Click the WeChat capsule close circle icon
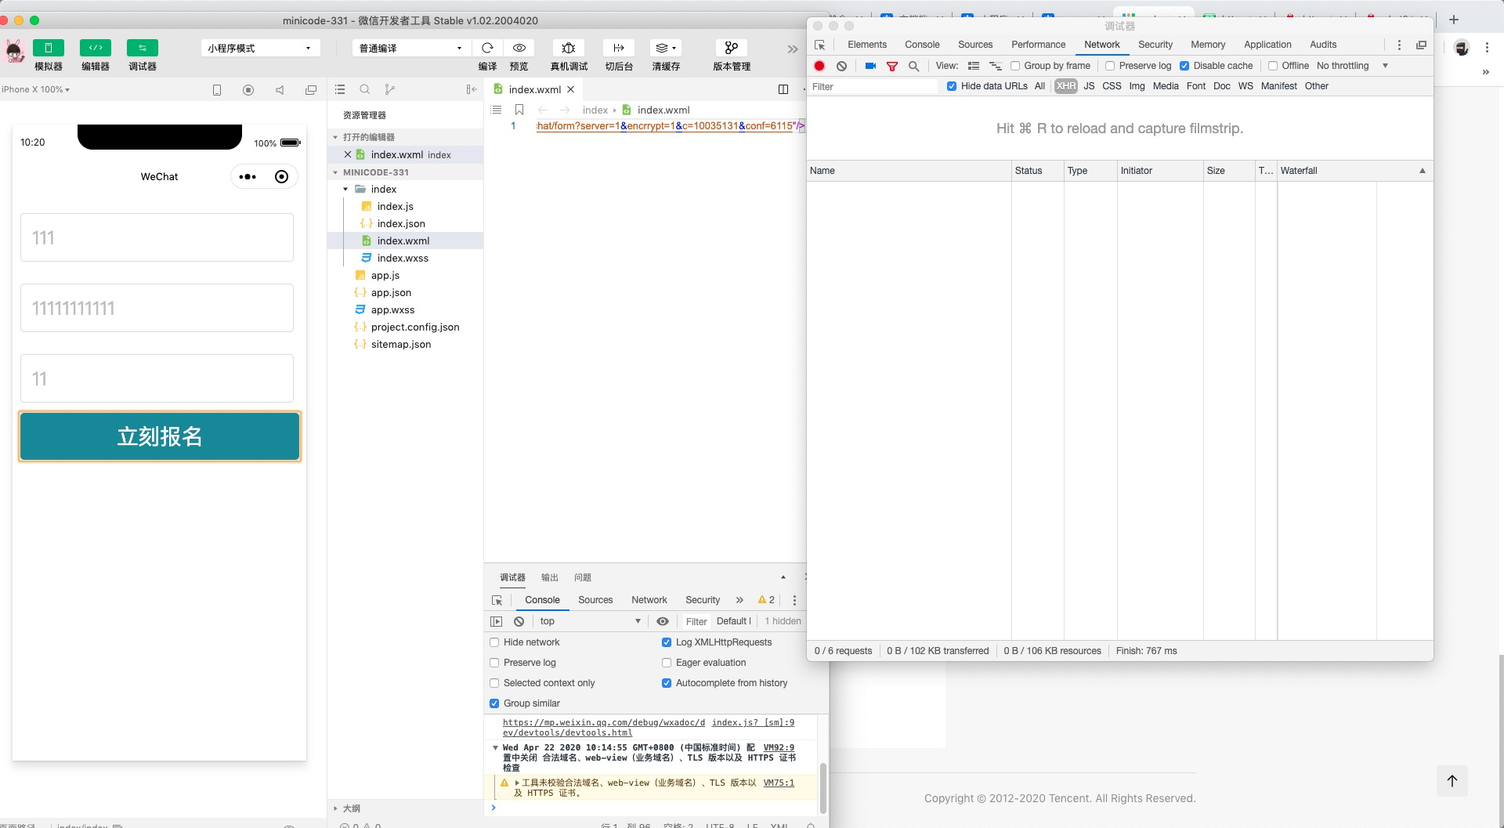 (282, 177)
